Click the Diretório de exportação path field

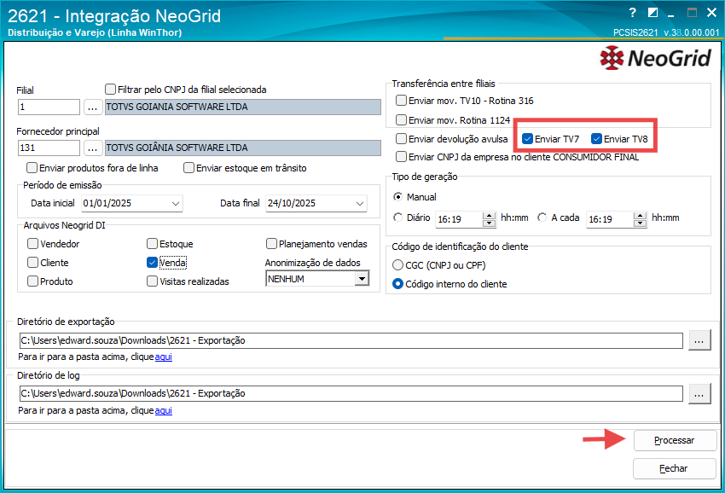tap(351, 341)
